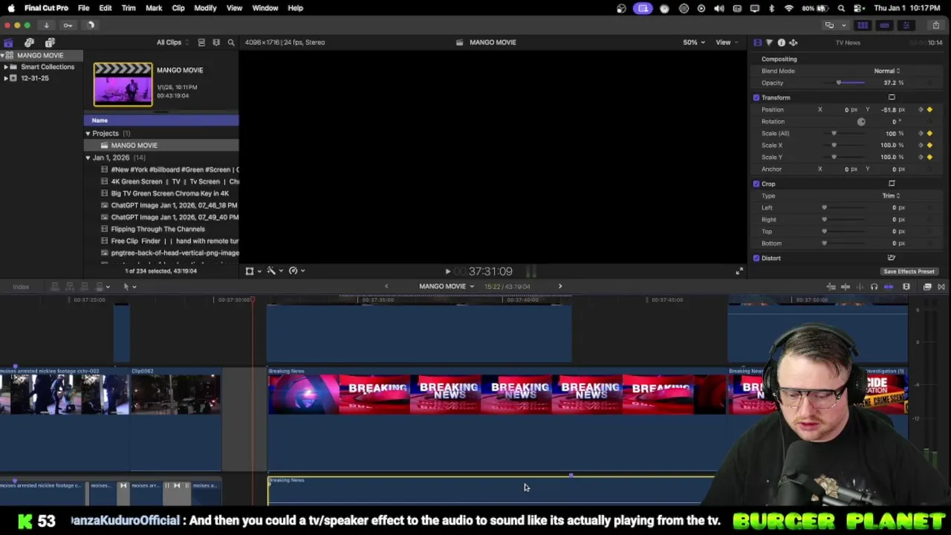Image resolution: width=951 pixels, height=535 pixels.
Task: Toggle clip appearance filmstrip/list icon in browser
Action: [x=201, y=42]
